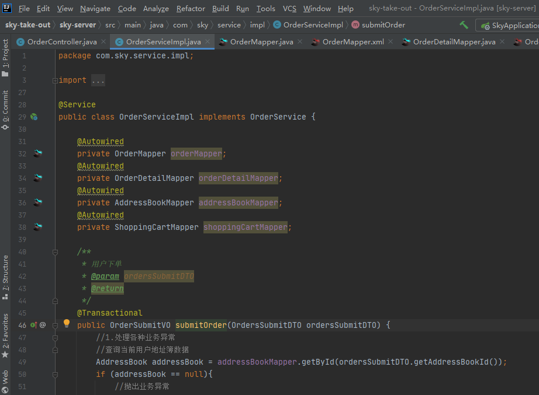Open the Help menu
539x395 pixels.
(x=345, y=9)
